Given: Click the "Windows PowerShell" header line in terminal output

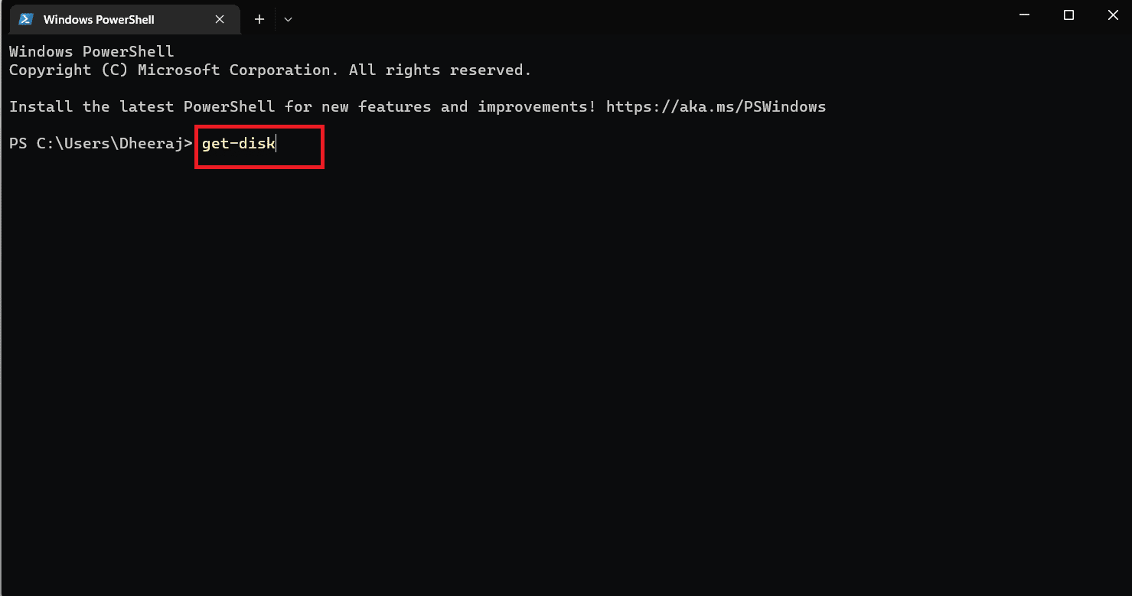Looking at the screenshot, I should pos(91,51).
